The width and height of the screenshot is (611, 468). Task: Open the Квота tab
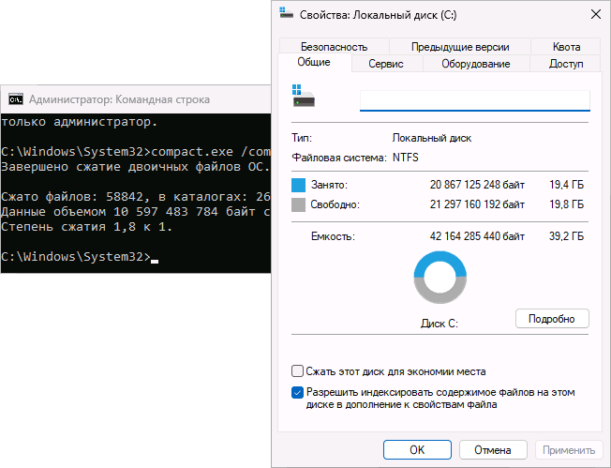[566, 47]
